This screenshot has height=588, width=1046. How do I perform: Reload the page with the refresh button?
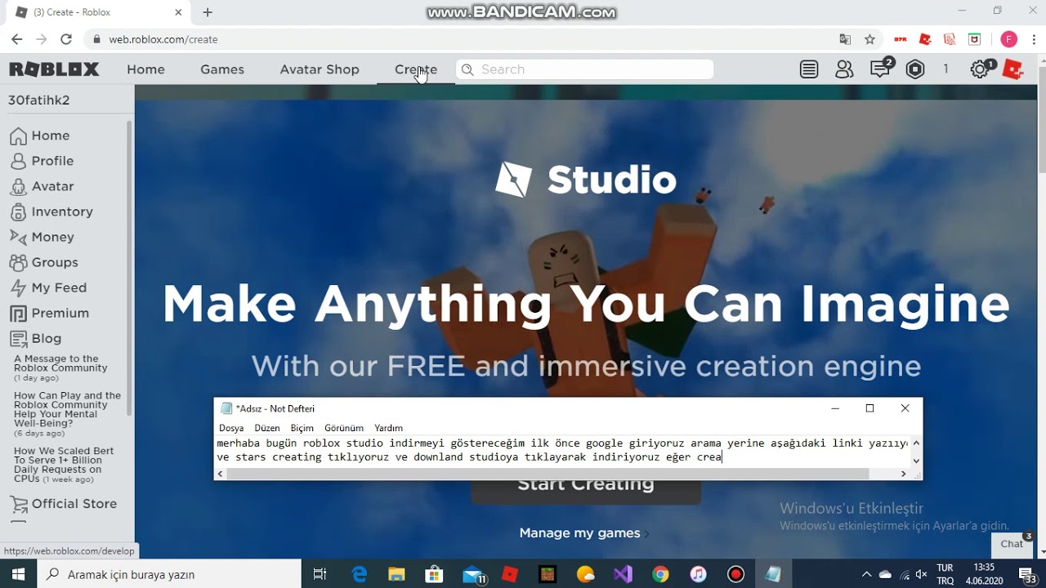coord(66,39)
